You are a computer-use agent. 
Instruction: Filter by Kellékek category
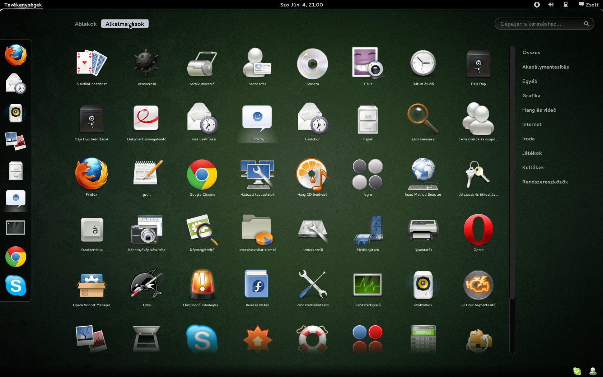tap(533, 167)
